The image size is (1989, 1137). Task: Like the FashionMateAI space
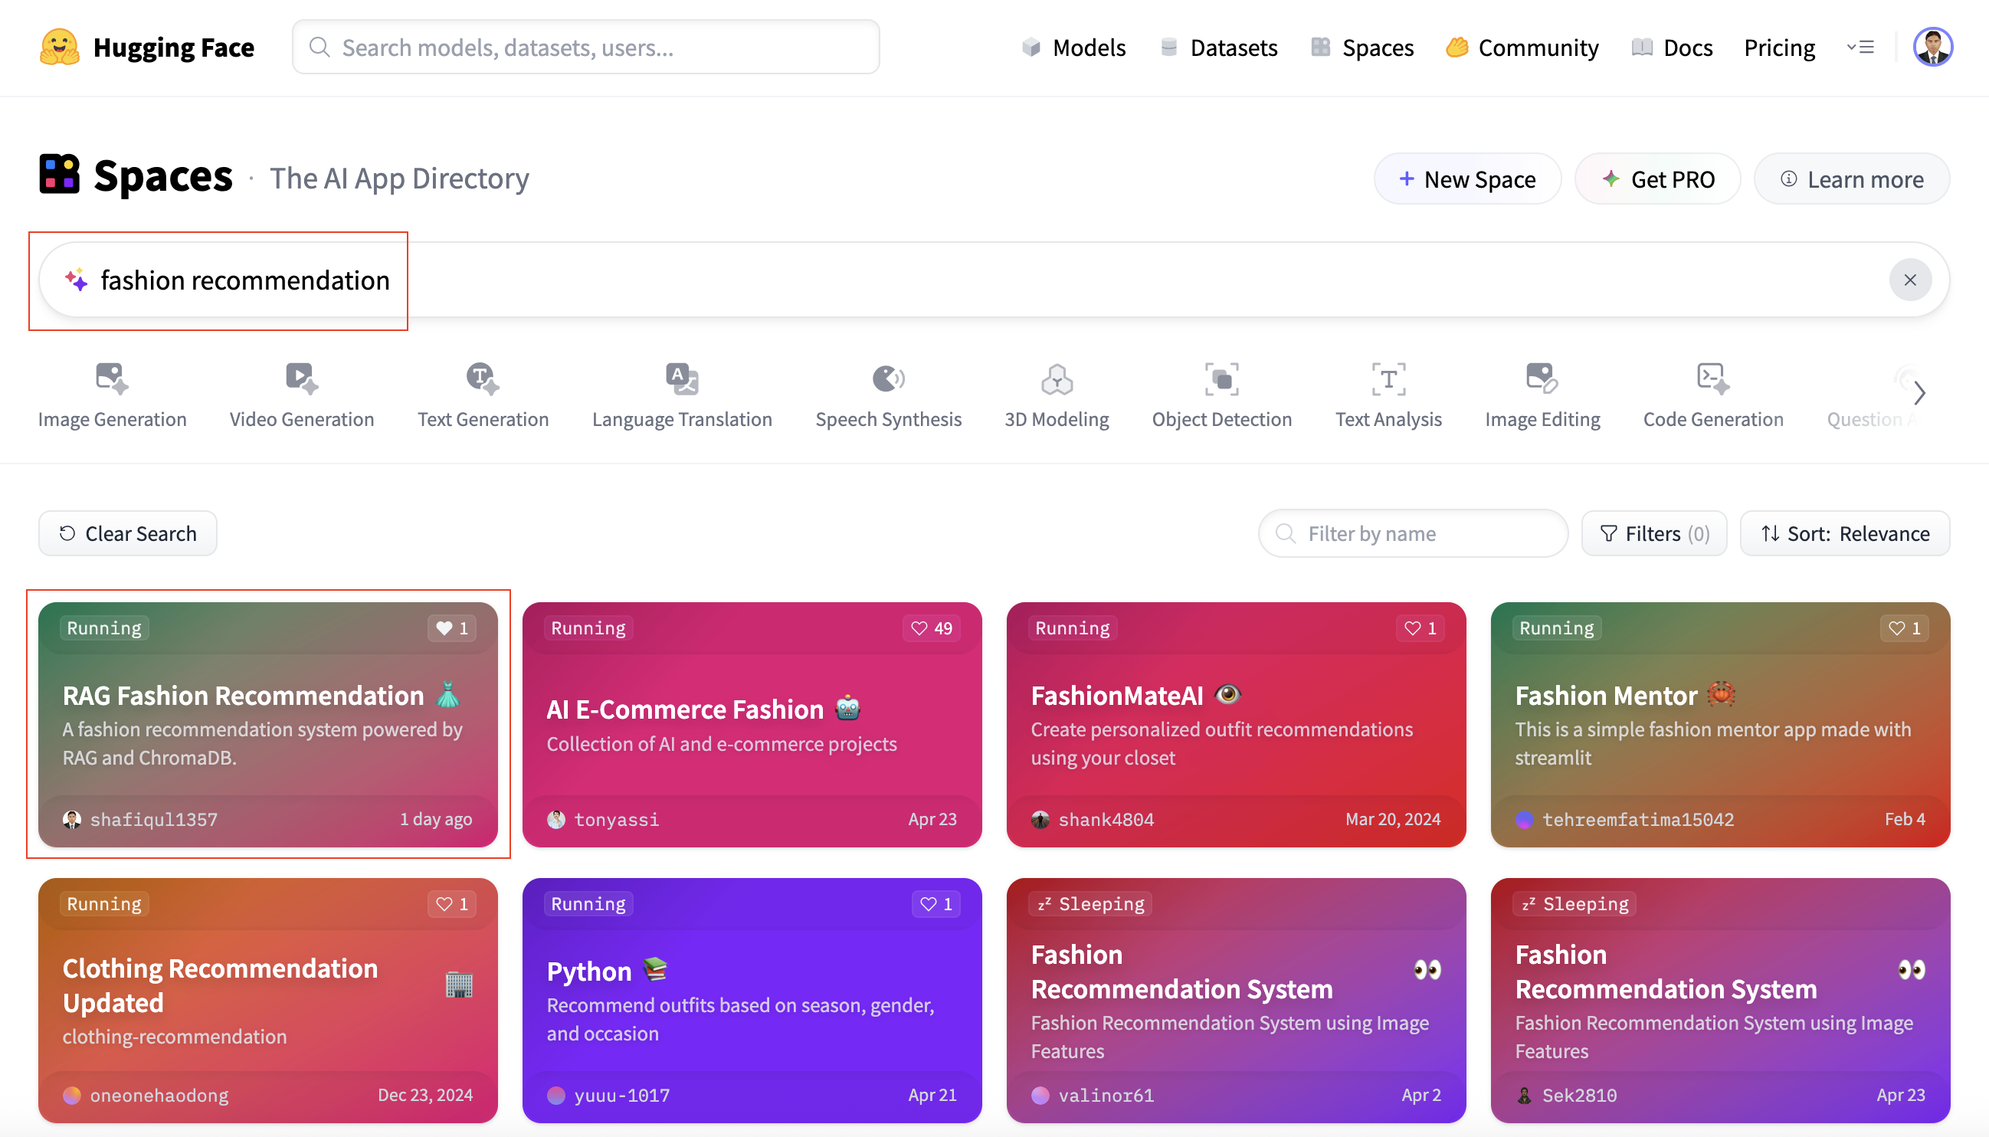pyautogui.click(x=1420, y=627)
